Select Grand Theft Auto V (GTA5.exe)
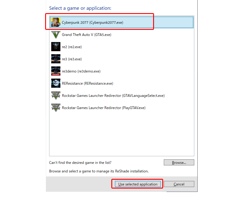Viewport: 244px width, 198px height. click(x=122, y=34)
